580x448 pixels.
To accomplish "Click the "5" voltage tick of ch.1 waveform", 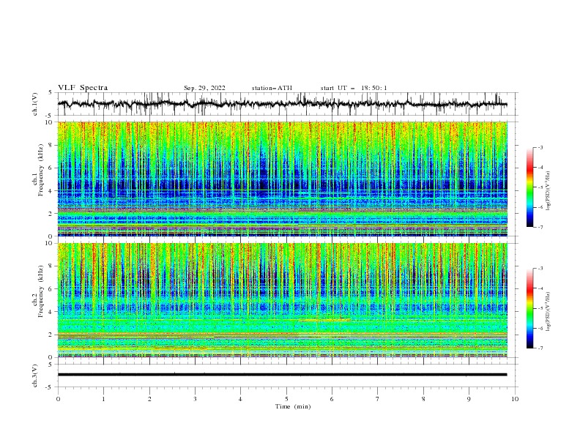I will coord(51,93).
